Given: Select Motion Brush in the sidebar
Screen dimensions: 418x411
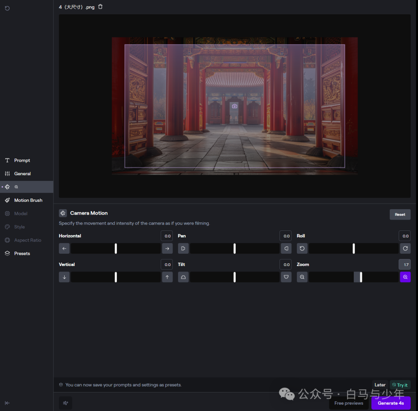Looking at the screenshot, I should [28, 200].
